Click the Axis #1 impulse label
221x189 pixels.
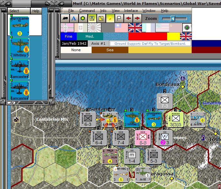[98, 43]
